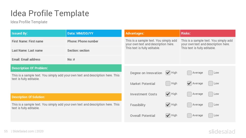246x138 pixels.
Task: Check High for Market Potential
Action: click(x=168, y=83)
